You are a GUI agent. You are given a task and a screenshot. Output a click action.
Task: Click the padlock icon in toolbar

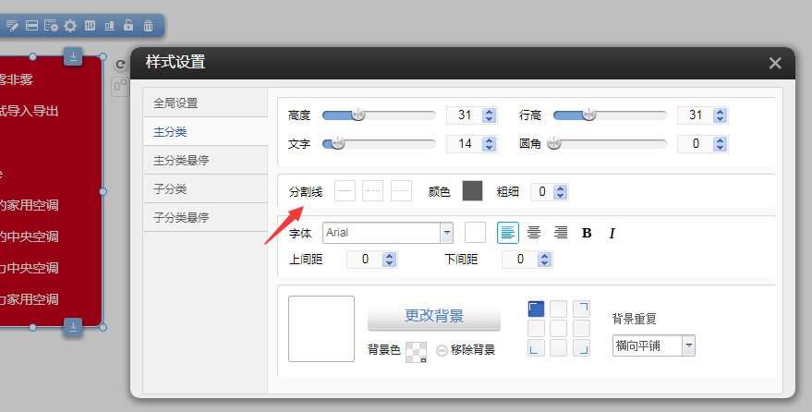128,26
